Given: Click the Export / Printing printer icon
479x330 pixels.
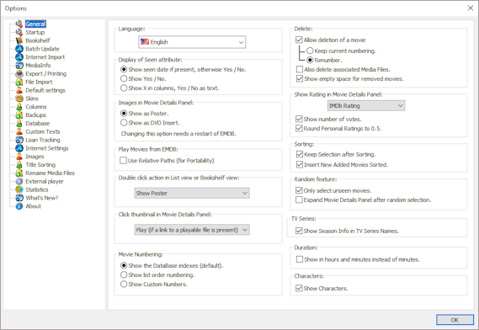Looking at the screenshot, I should 19,73.
